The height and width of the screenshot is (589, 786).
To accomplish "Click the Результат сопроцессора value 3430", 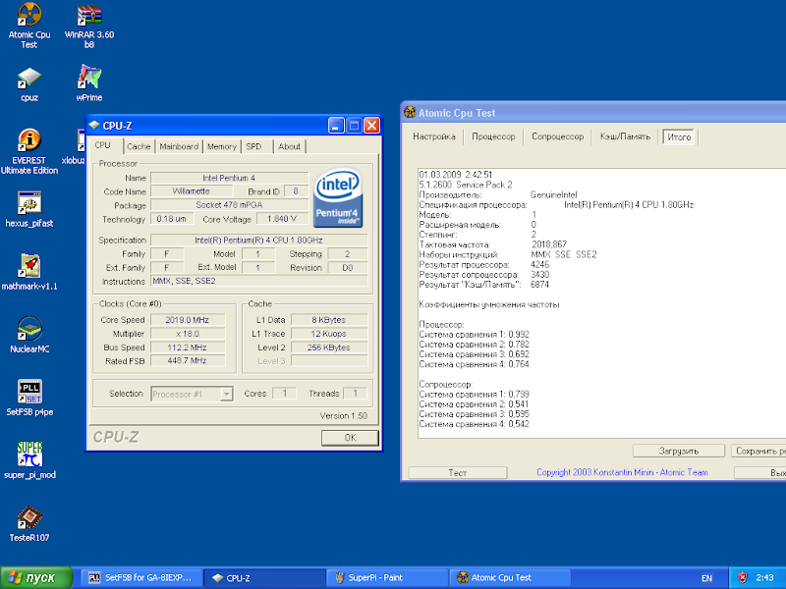I will click(539, 275).
